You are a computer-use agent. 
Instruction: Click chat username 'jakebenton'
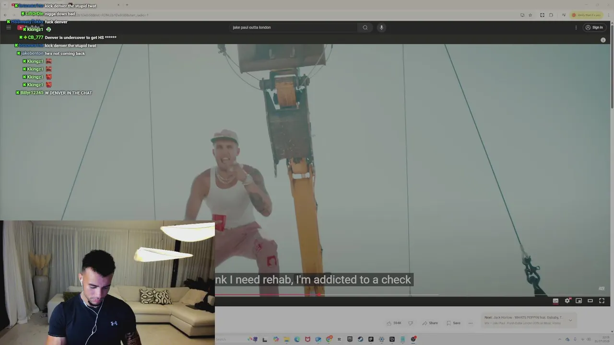[x=32, y=53]
